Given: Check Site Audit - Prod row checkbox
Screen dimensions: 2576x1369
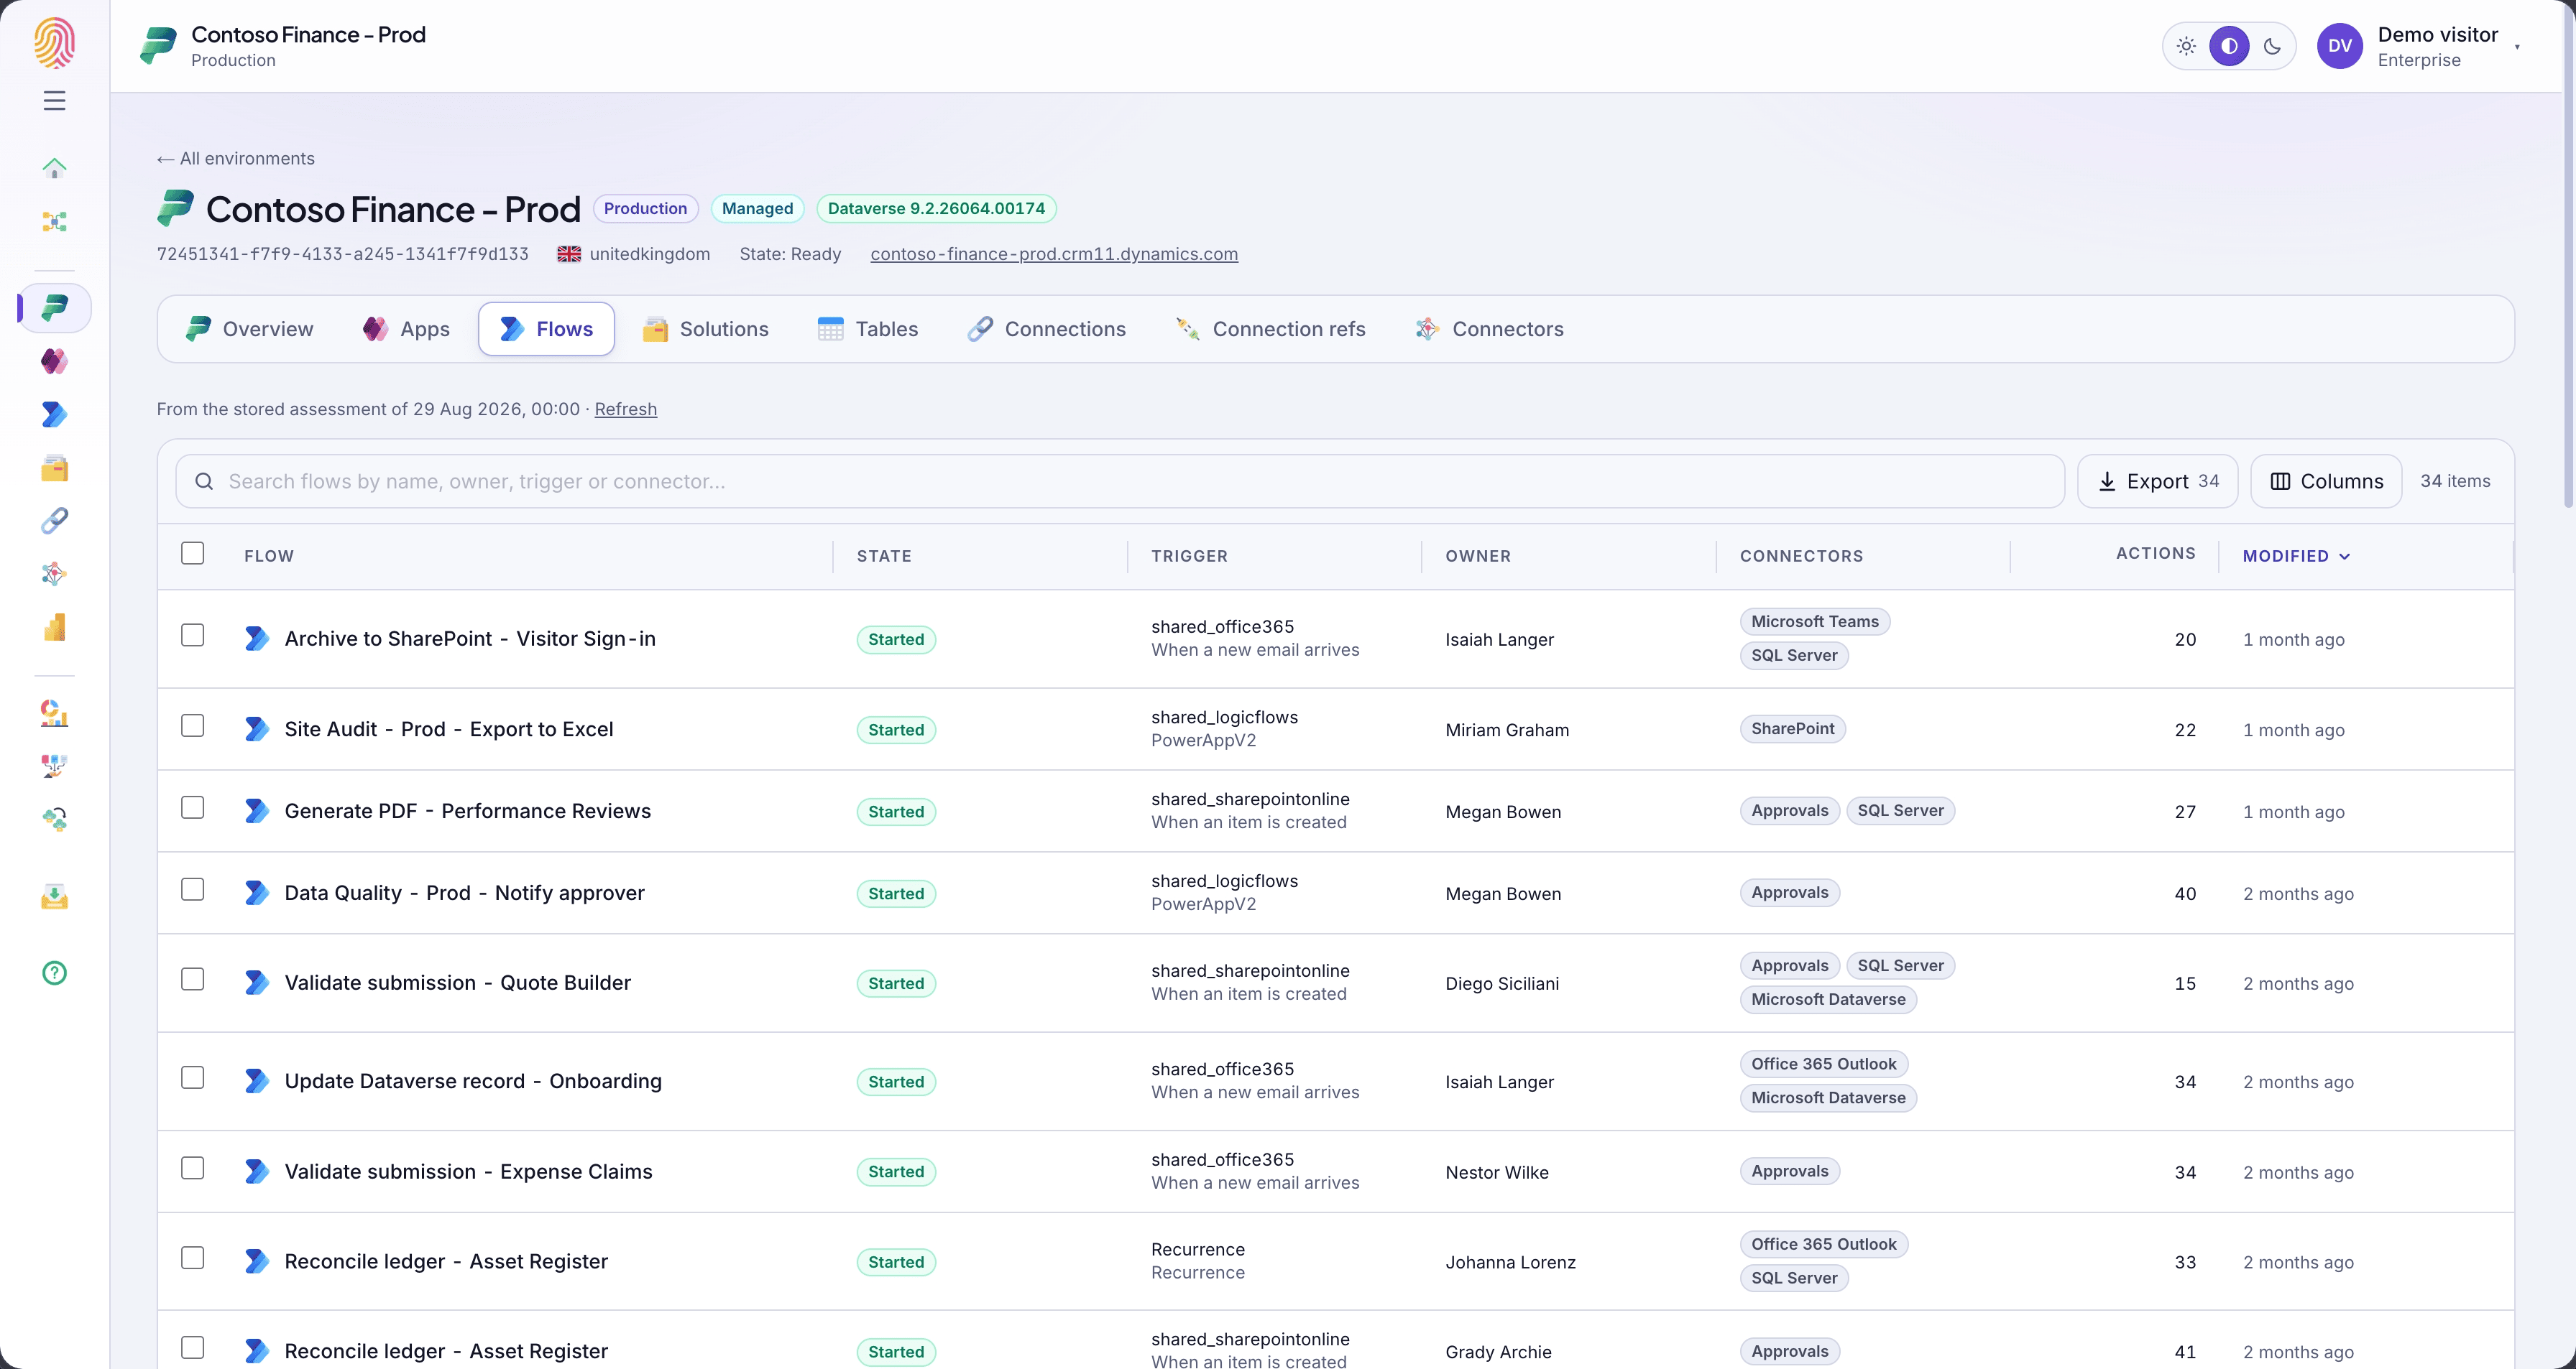Looking at the screenshot, I should tap(193, 725).
